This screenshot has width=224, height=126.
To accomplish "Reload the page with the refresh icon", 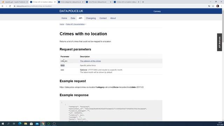I will 10,6.
